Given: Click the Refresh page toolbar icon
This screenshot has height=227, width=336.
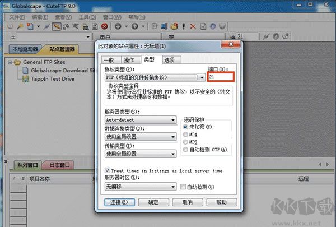Looking at the screenshot, I should coord(95,26).
